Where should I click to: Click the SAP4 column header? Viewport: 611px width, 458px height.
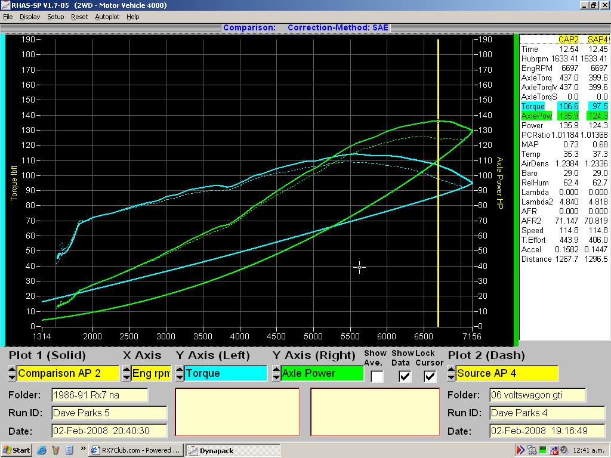click(x=597, y=39)
